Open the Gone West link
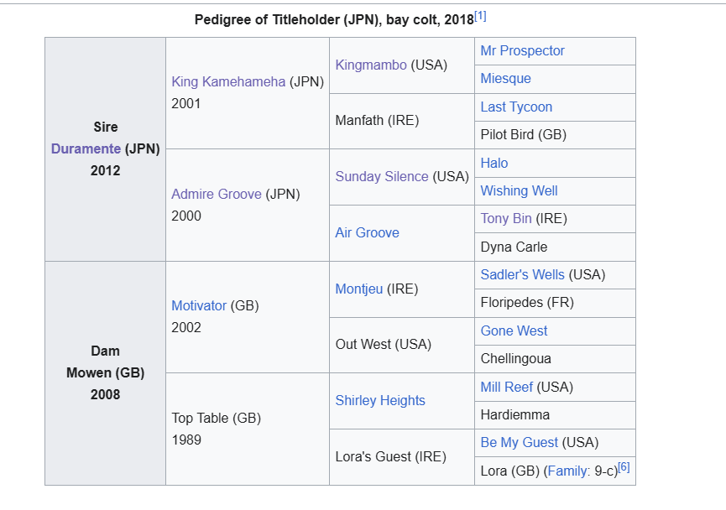 [x=514, y=331]
